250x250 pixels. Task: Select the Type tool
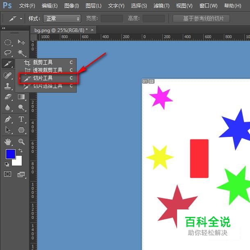pos(21,119)
